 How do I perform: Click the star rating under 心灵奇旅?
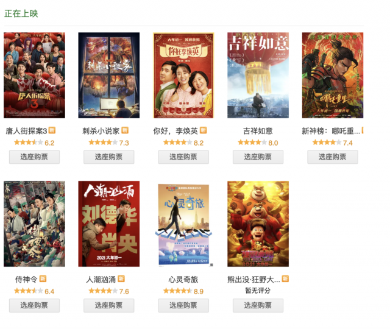177,291
